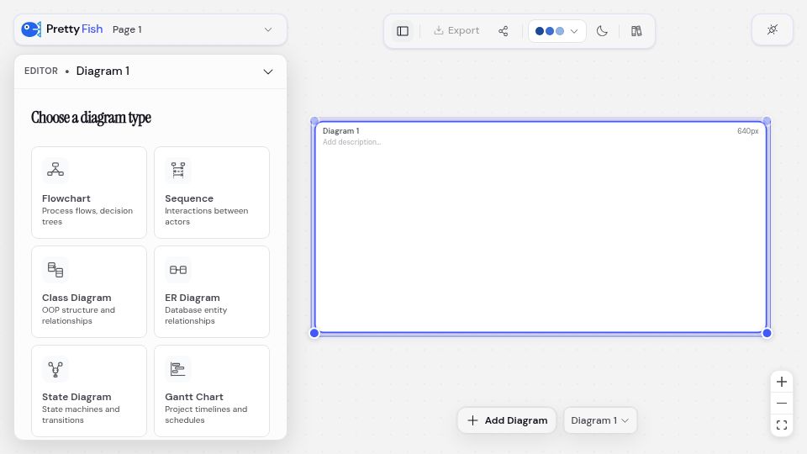Toggle the sidebar panel icon
The image size is (807, 454).
pos(403,31)
